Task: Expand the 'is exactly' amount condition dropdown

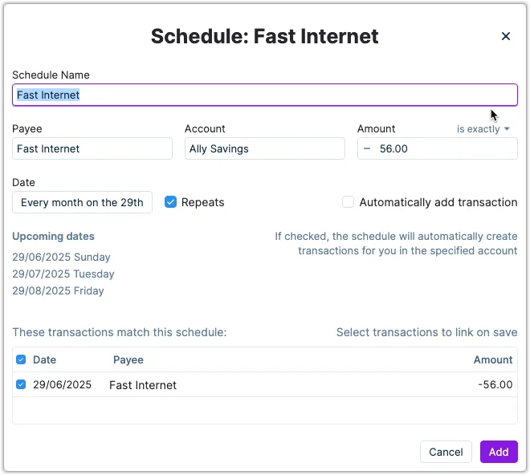Action: coord(483,128)
